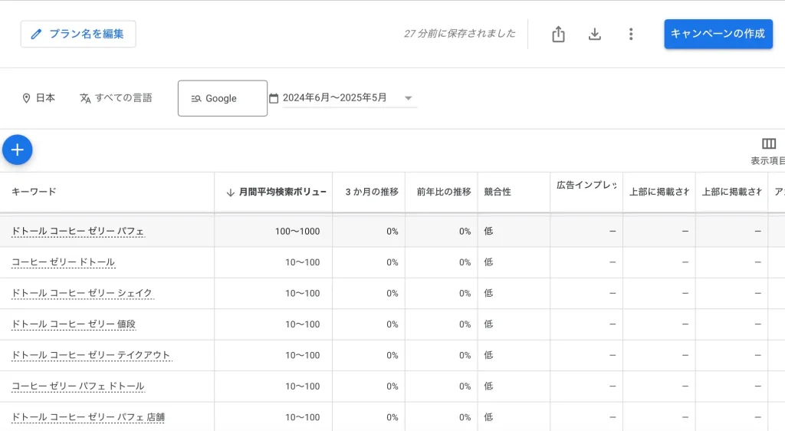Click the キャンペーンの作成 button
Screen dimensions: 785x431
click(718, 34)
